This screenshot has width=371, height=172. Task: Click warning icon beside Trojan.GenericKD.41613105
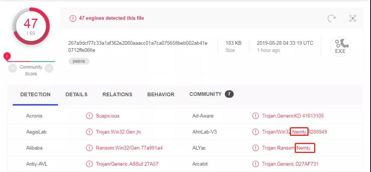point(255,116)
